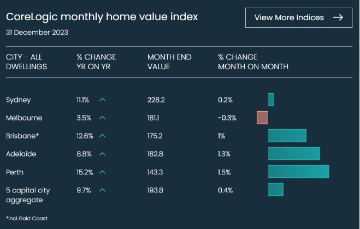Click the CoreLogic monthly home value index title
This screenshot has width=360, height=229.
point(102,17)
